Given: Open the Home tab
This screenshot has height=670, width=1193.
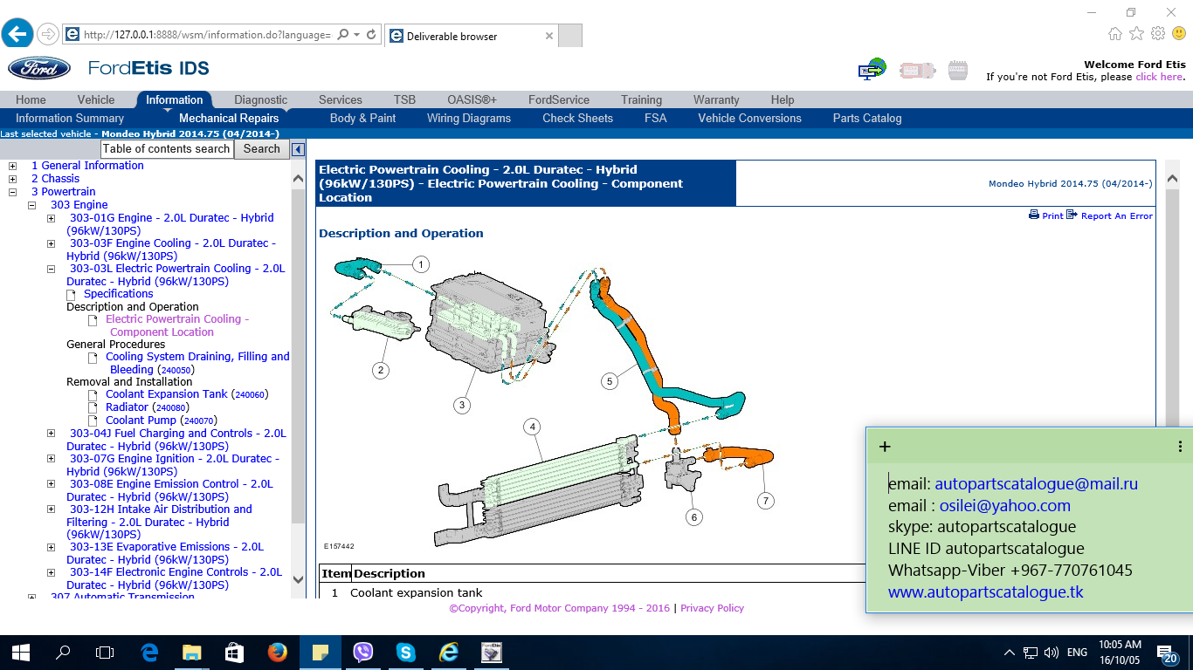Looking at the screenshot, I should click(31, 99).
